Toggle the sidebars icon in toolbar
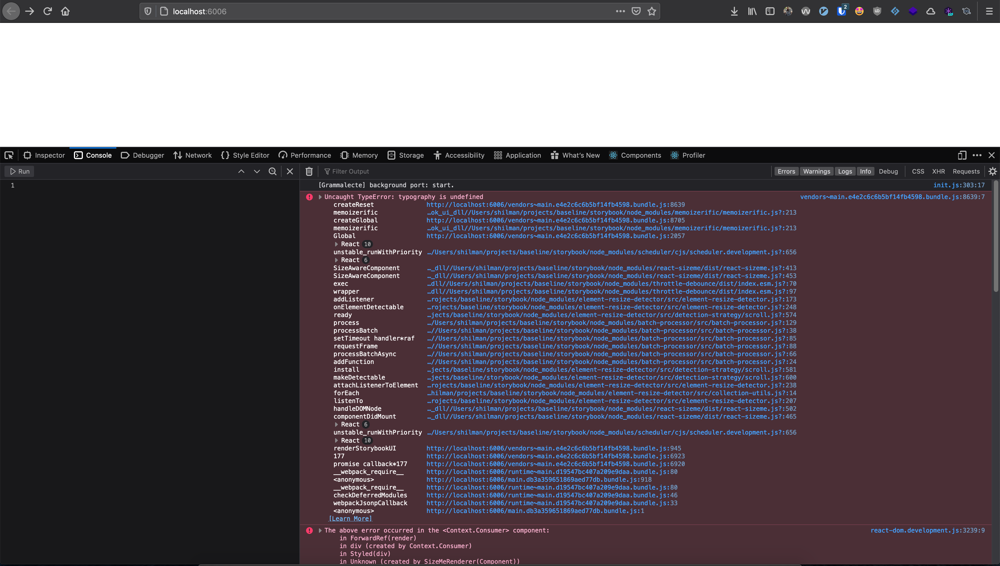Image resolution: width=1000 pixels, height=566 pixels. [x=770, y=11]
